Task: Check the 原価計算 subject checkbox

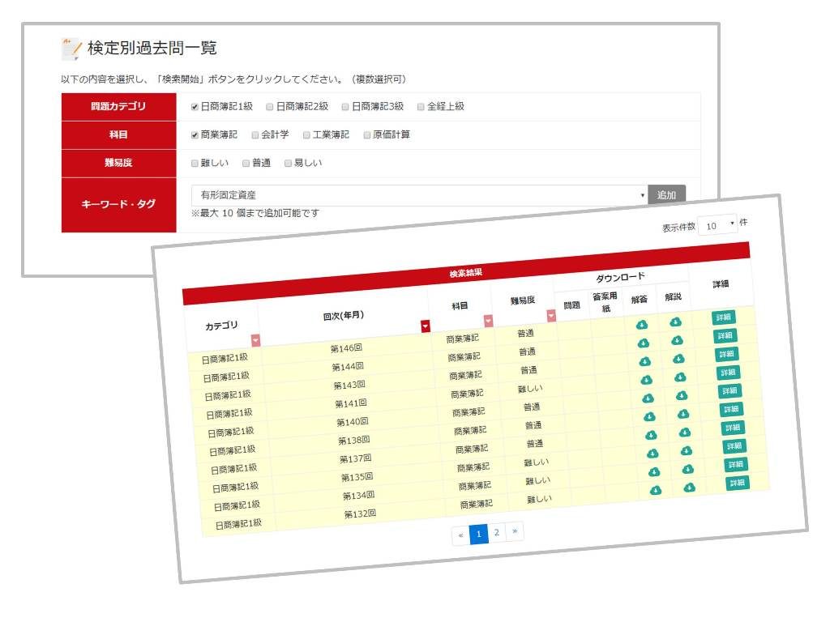Action: [x=367, y=135]
